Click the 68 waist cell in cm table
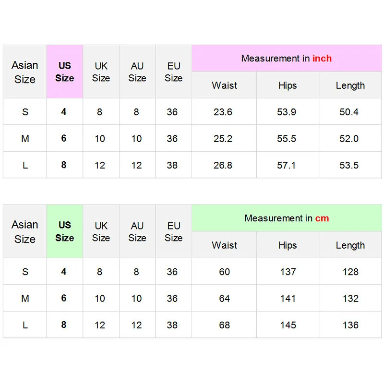Viewport: 384px width, 384px height. coord(225,325)
